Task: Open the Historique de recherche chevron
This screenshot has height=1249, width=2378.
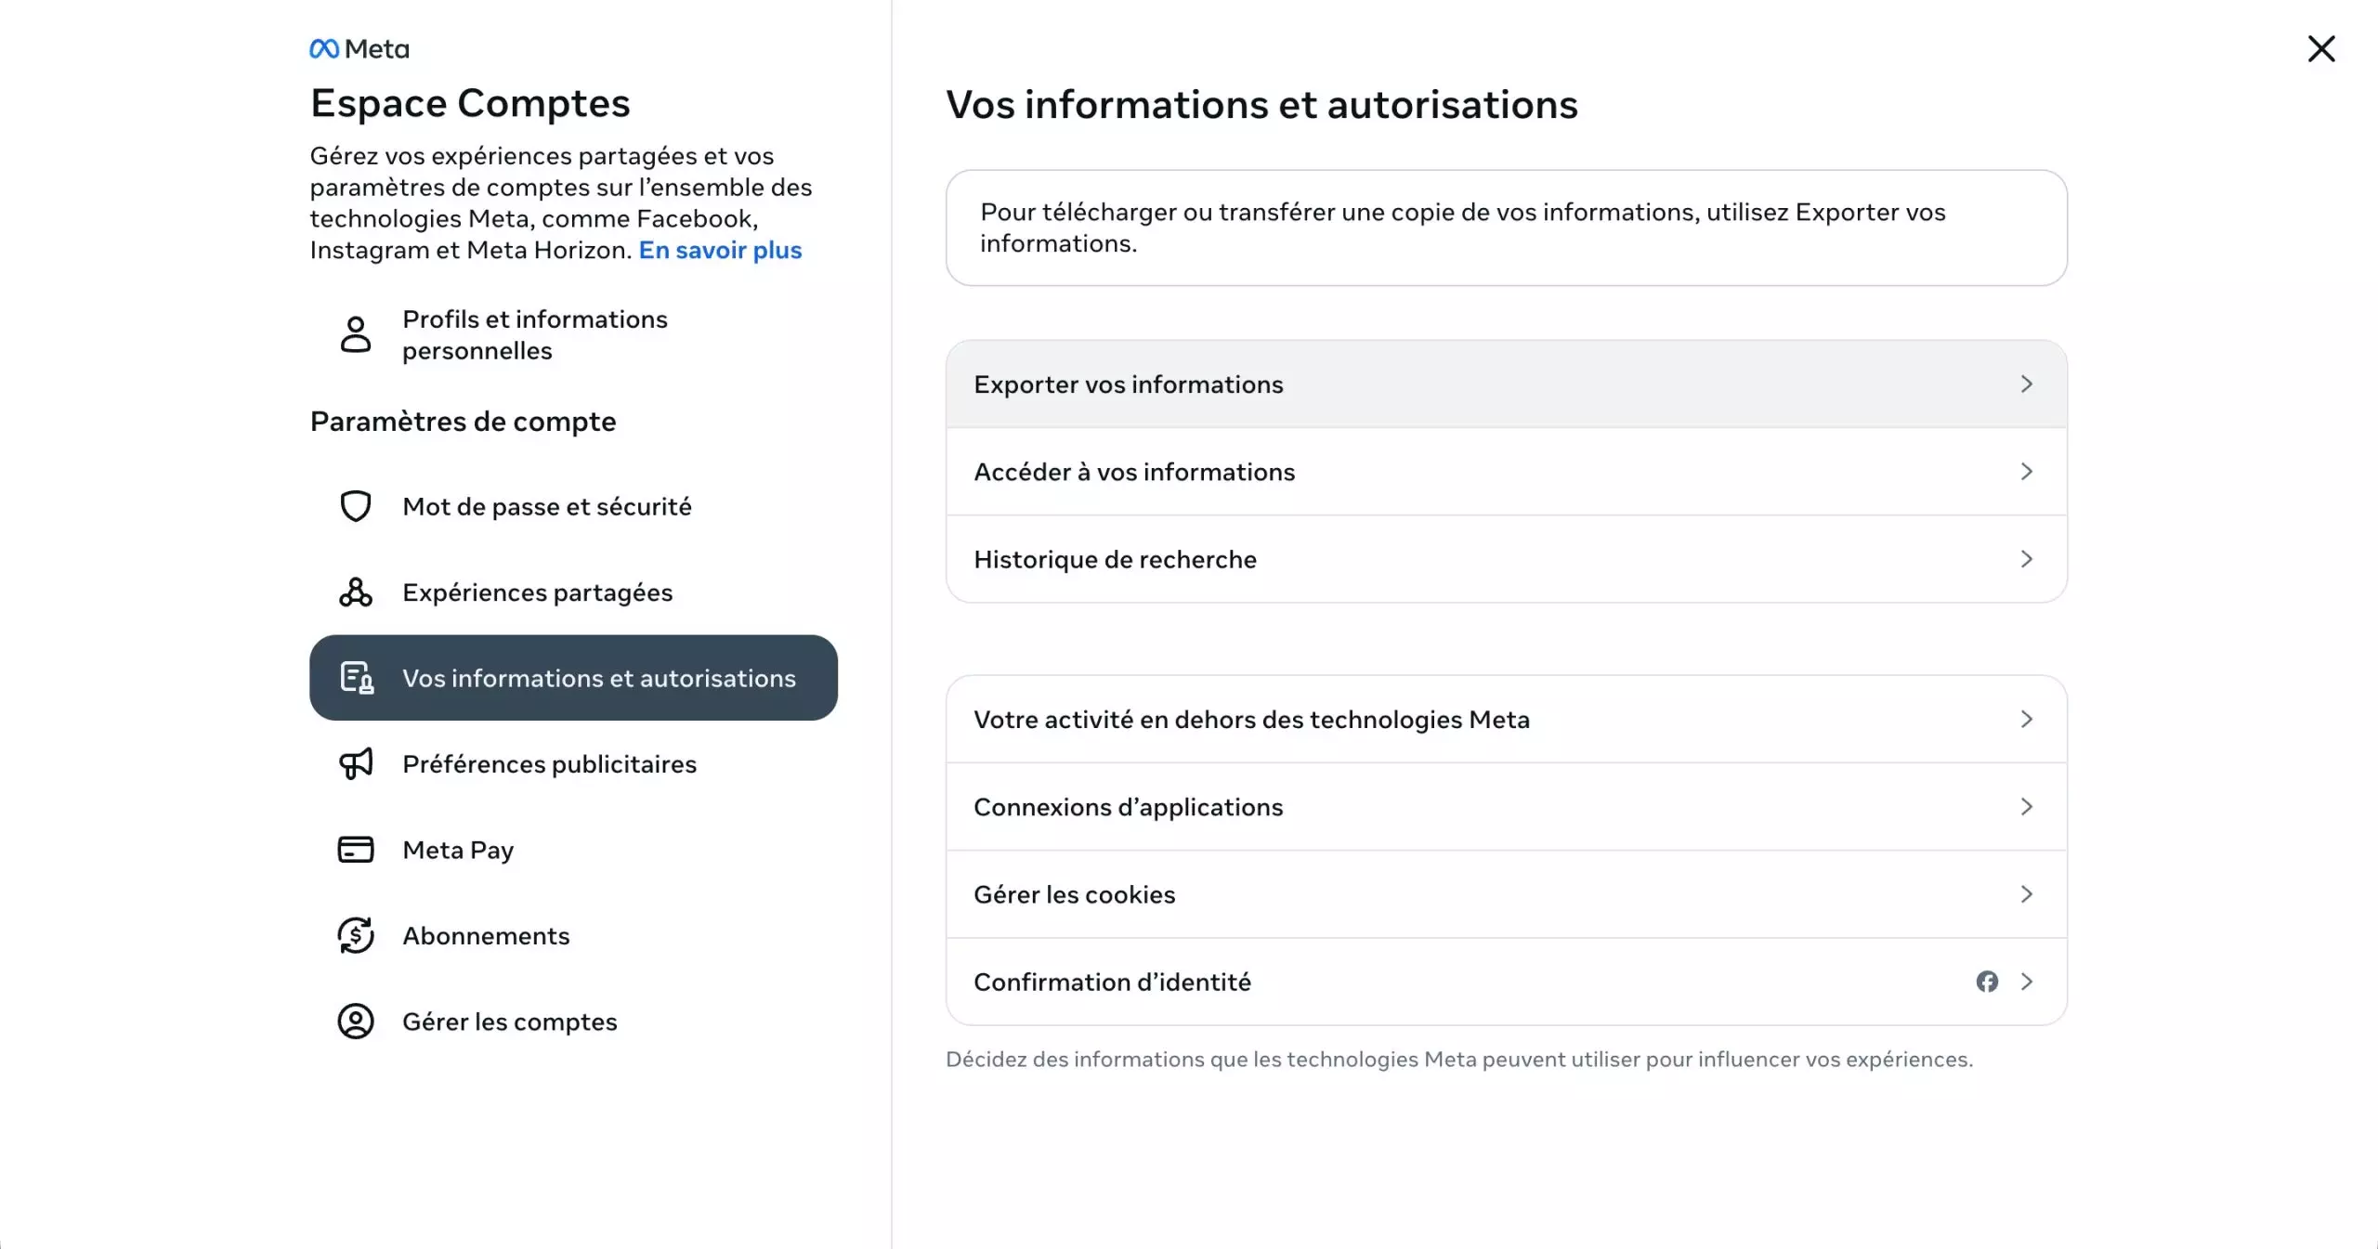Action: pos(2027,559)
